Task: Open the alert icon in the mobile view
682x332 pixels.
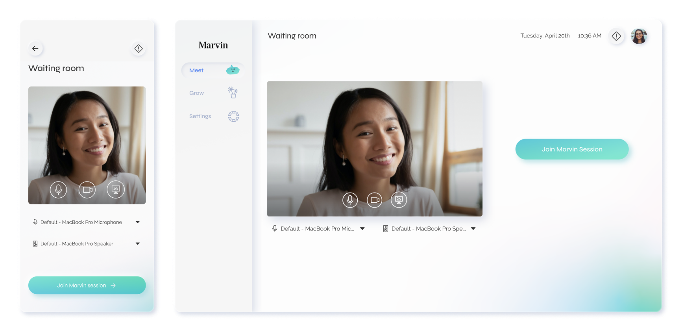Action: [139, 48]
